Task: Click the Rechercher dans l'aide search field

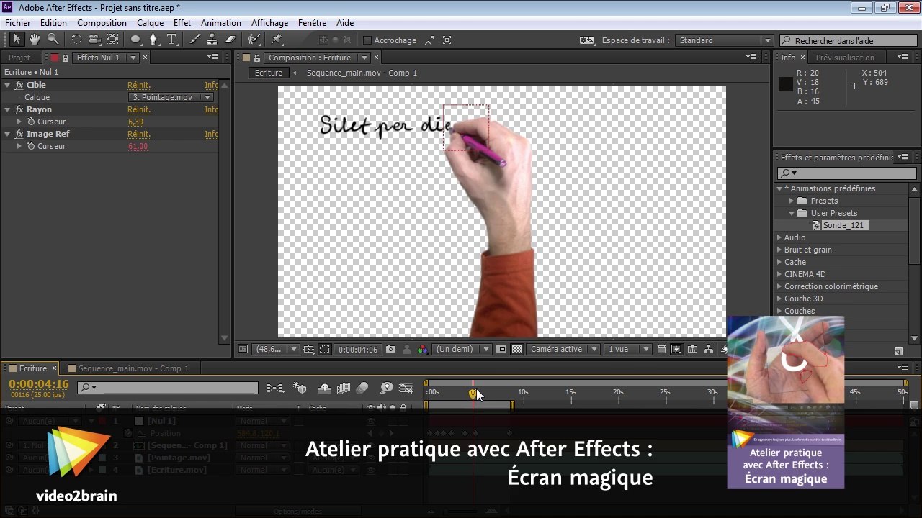Action: pyautogui.click(x=847, y=41)
